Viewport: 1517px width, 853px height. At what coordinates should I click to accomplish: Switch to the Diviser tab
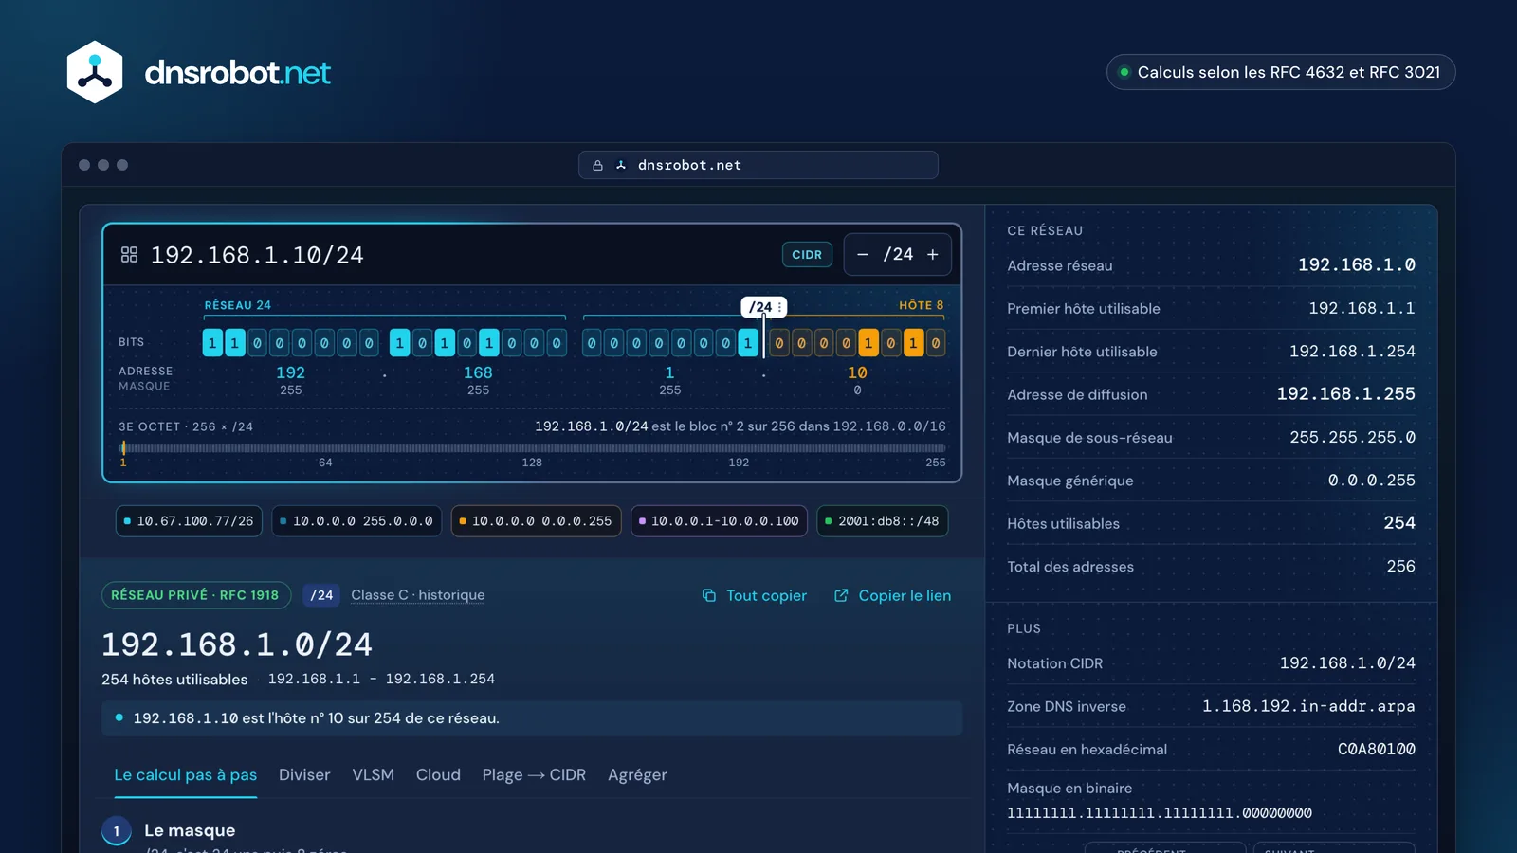coord(304,775)
